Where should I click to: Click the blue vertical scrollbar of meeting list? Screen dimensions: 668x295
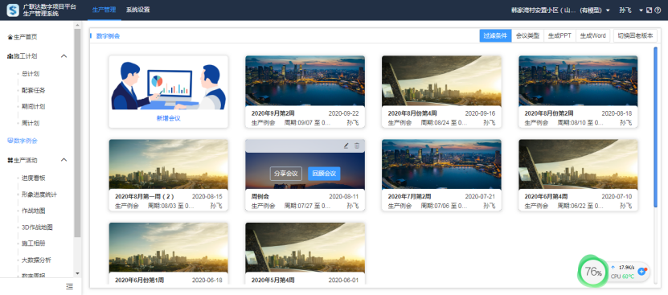[655, 127]
